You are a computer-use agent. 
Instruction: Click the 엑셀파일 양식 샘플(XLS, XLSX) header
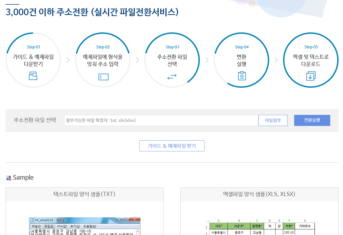[x=260, y=195]
